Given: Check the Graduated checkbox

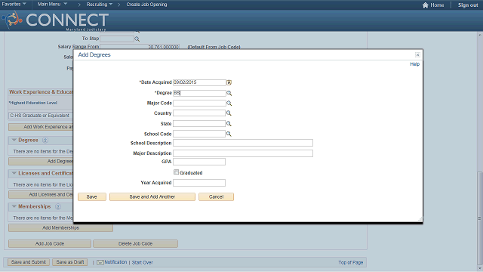Looking at the screenshot, I should point(176,172).
